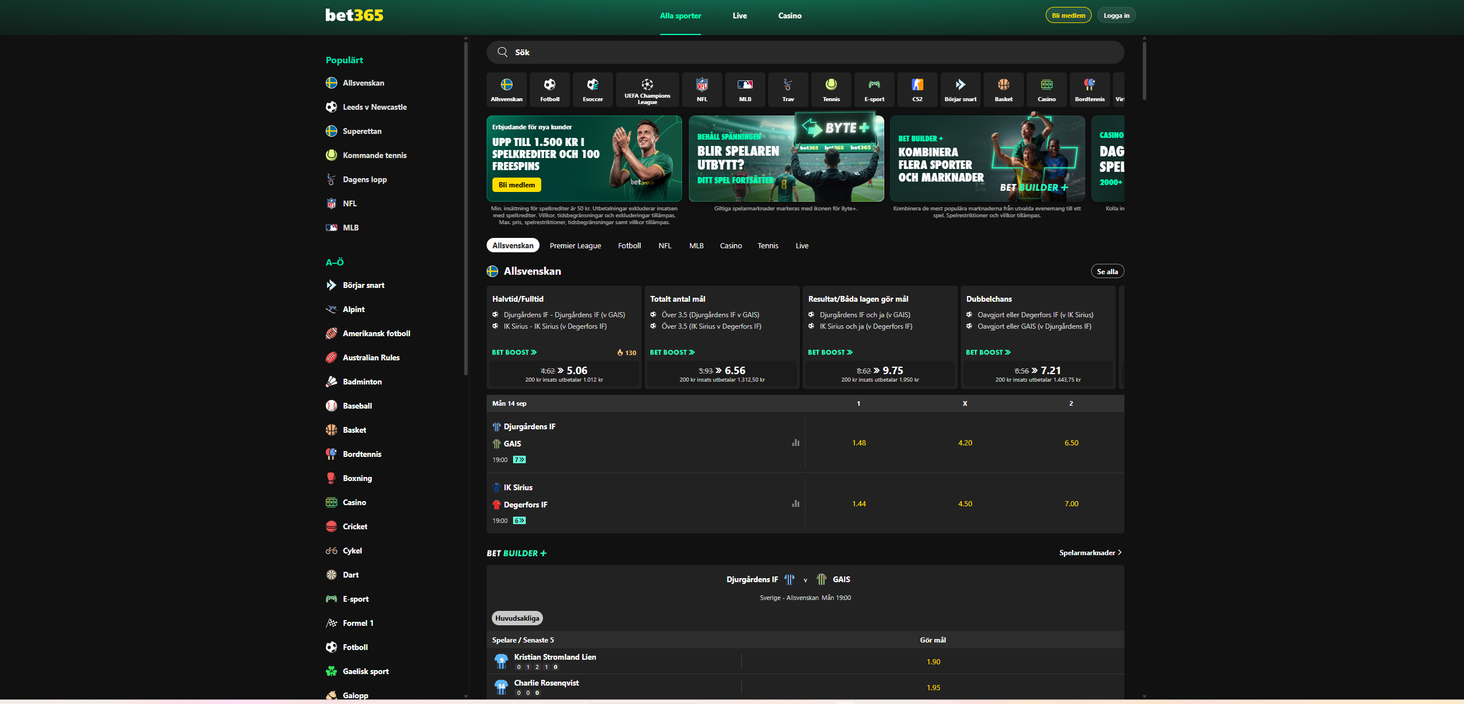The height and width of the screenshot is (704, 1464).
Task: Open the Bet Builder+ promo banner
Action: (987, 159)
